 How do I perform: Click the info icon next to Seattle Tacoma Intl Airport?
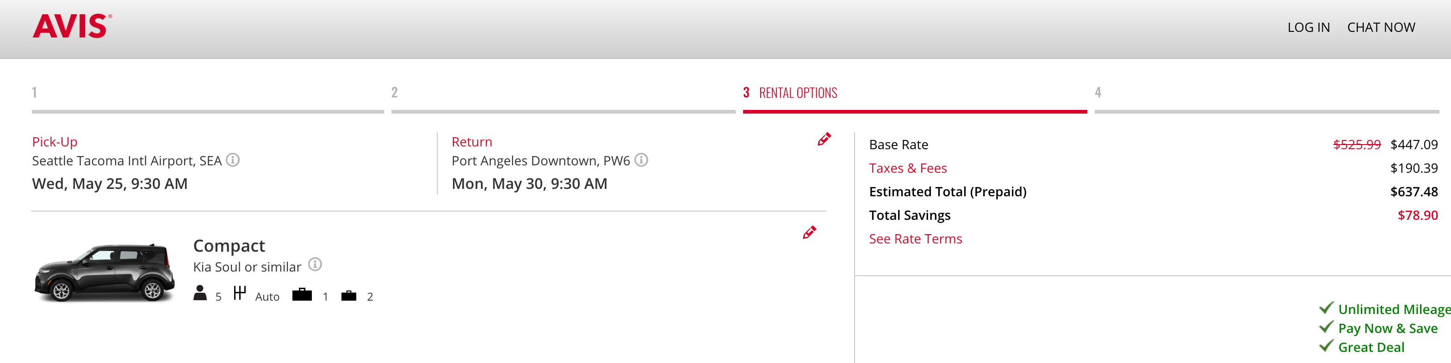[x=233, y=161]
